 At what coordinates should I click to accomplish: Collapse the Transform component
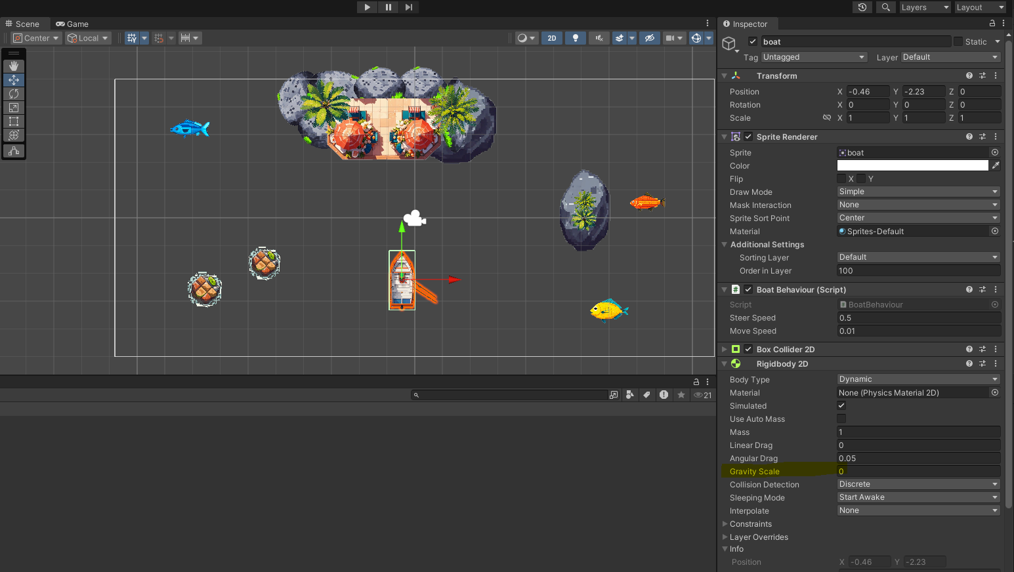click(724, 75)
